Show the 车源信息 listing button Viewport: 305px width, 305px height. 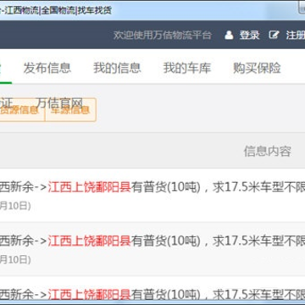(x=70, y=110)
